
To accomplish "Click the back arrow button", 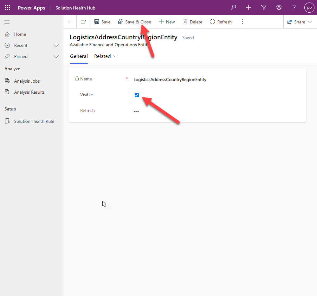I will click(70, 22).
